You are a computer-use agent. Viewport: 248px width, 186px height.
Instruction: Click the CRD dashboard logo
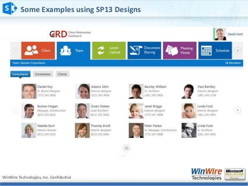pos(70,34)
